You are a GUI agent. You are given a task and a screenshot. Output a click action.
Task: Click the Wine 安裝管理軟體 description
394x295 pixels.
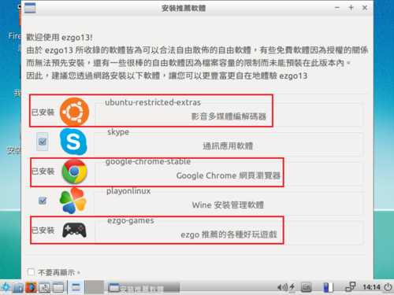[228, 205]
